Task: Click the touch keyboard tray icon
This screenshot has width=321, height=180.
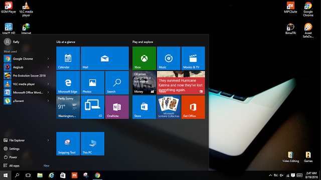Action: tap(299, 175)
